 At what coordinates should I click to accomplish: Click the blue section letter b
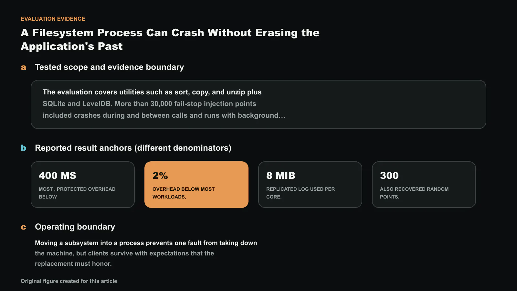(23, 148)
